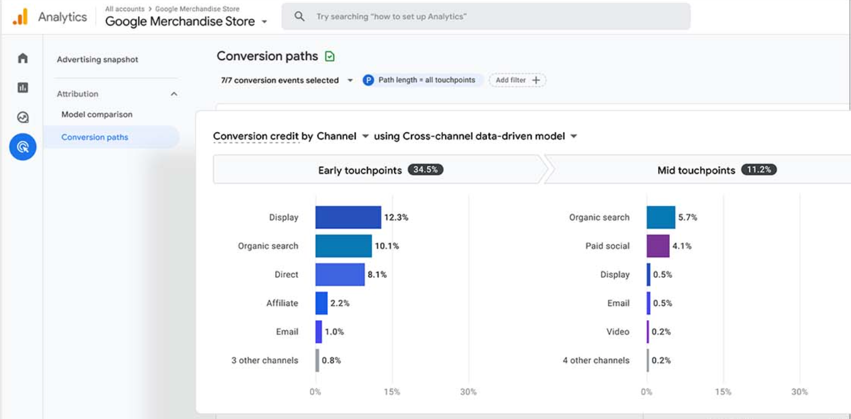Click the Conversion paths page title

pos(267,56)
